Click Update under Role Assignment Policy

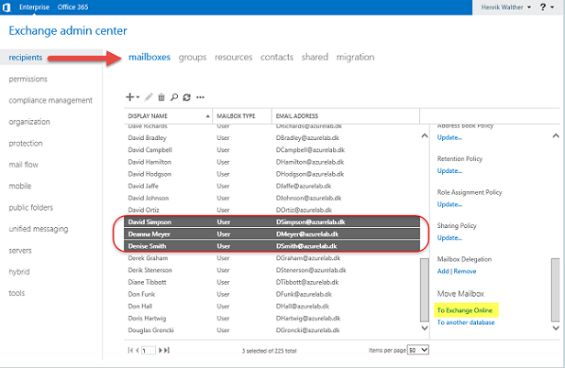(x=449, y=204)
